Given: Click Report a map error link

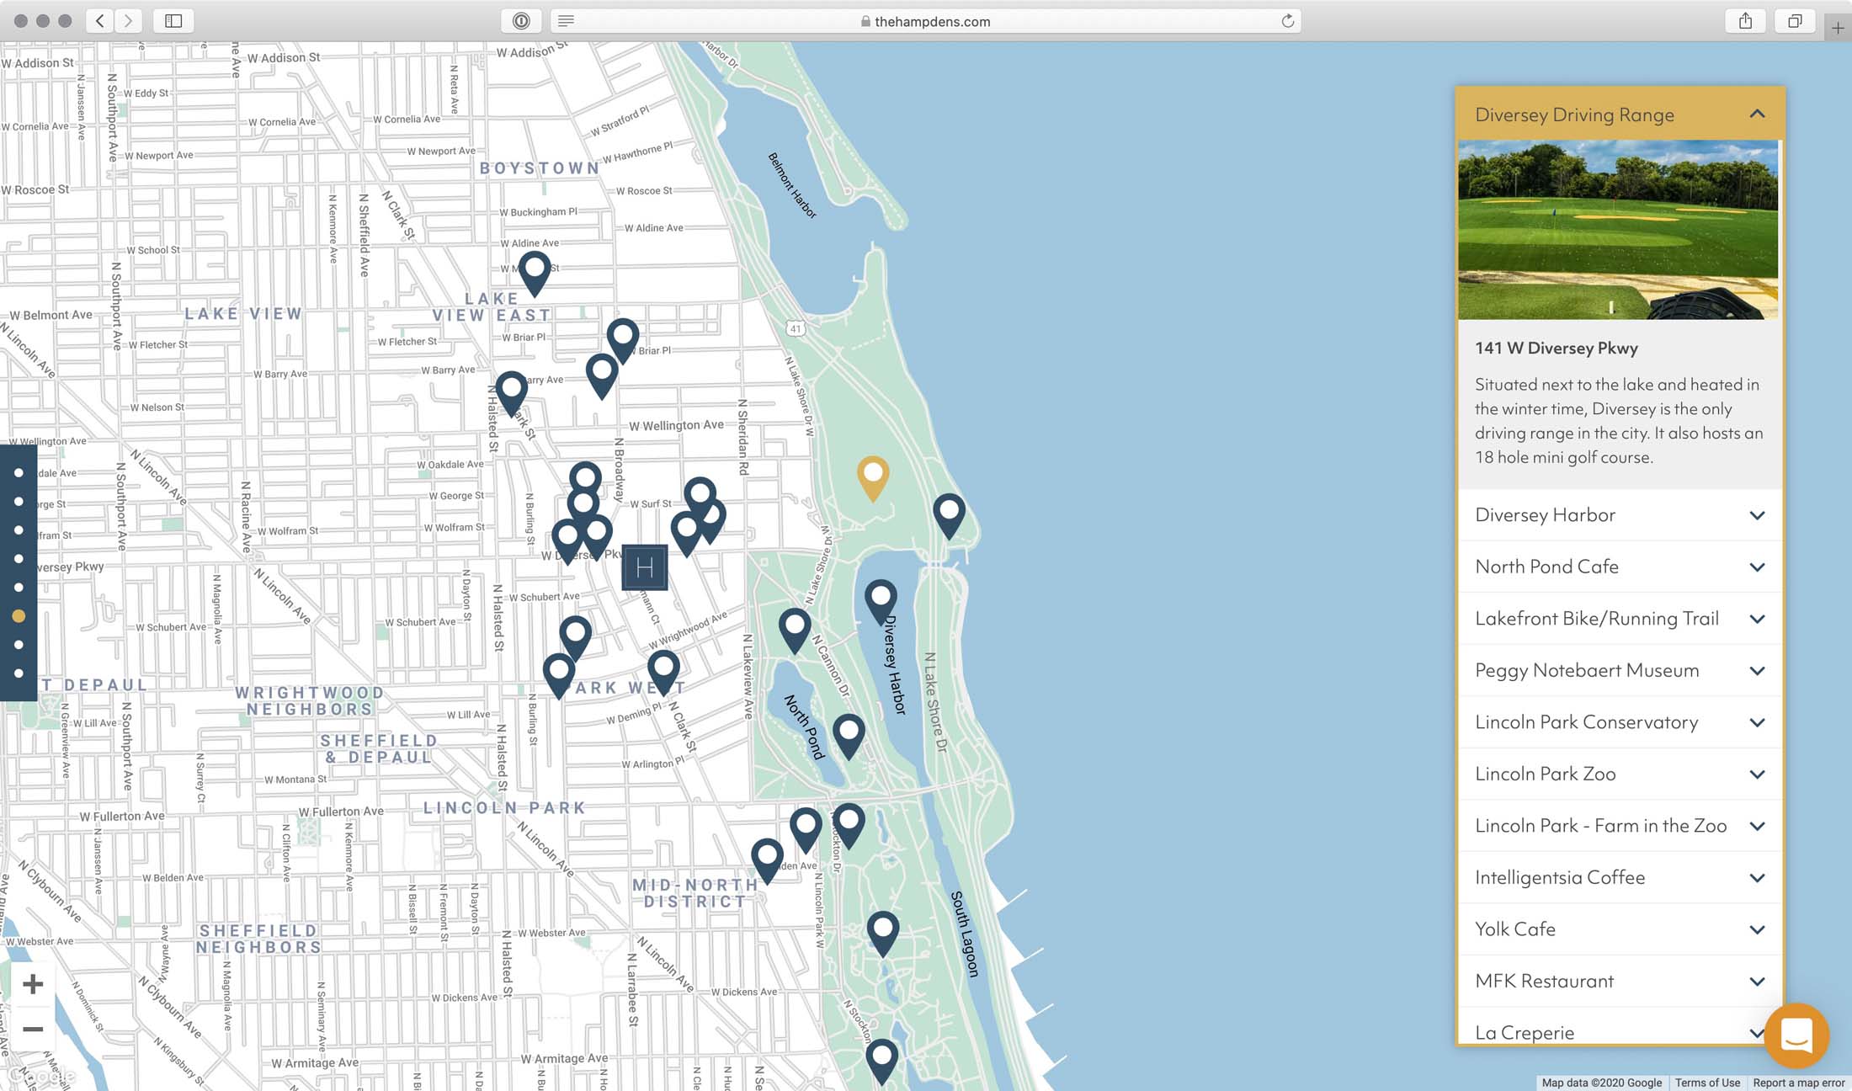Looking at the screenshot, I should [x=1798, y=1083].
